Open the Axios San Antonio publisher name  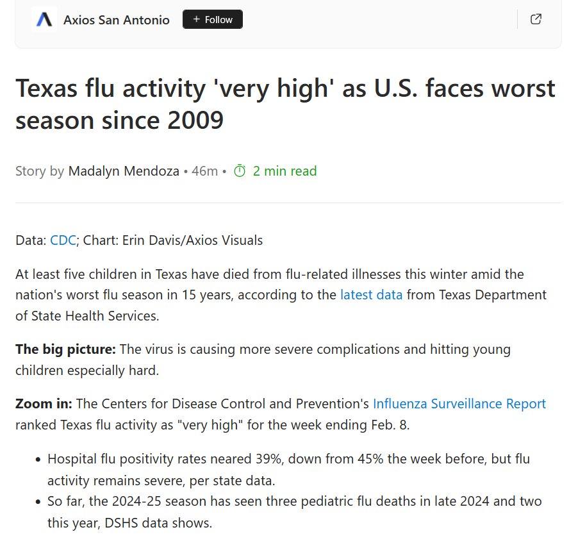[116, 20]
